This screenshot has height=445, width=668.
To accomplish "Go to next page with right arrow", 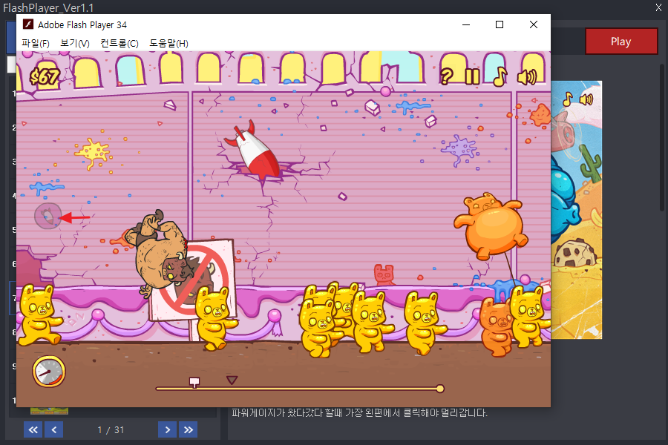I will click(168, 429).
